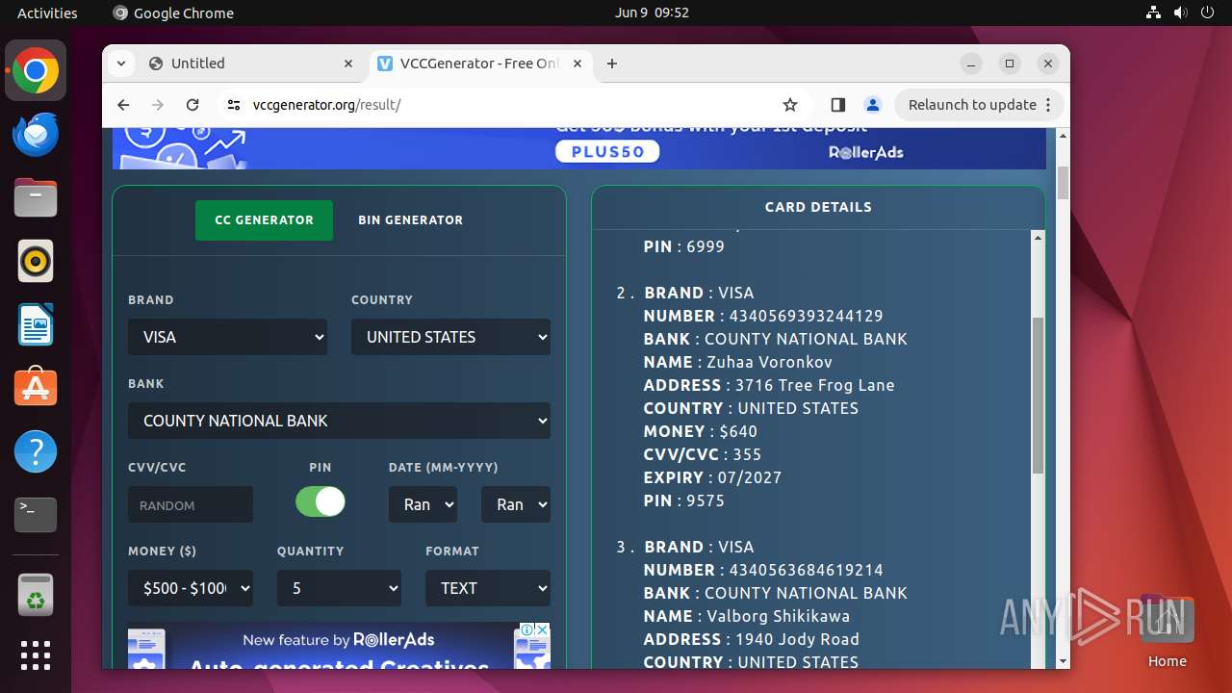Click card details inner scrollbar thumb
This screenshot has height=693, width=1232.
pos(1038,395)
